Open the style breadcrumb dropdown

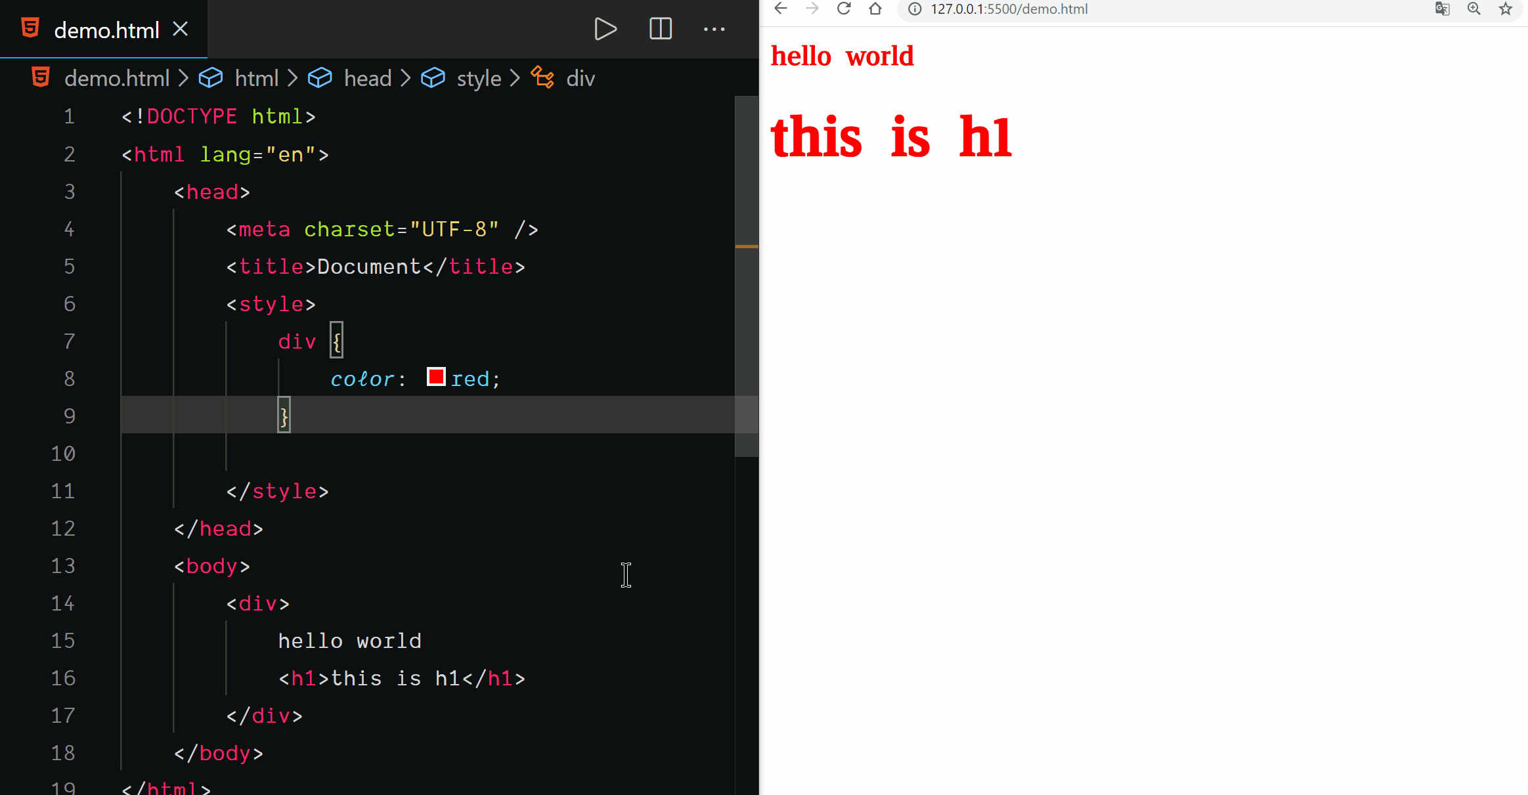tap(478, 78)
